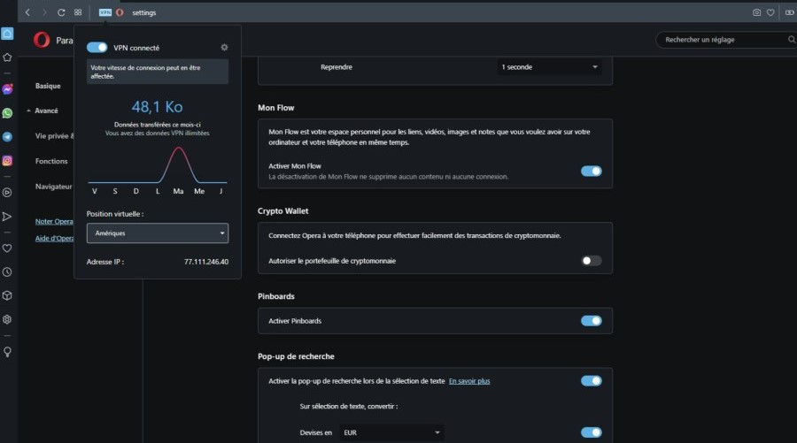Viewport: 797px width, 443px height.
Task: Open WhatsApp in the sidebar
Action: pos(7,113)
